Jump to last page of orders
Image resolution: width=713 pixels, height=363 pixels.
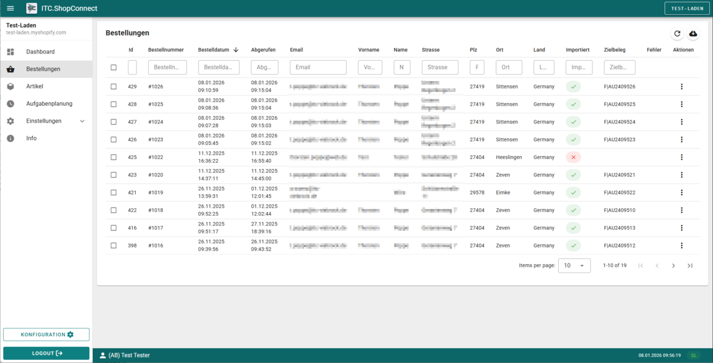[690, 266]
